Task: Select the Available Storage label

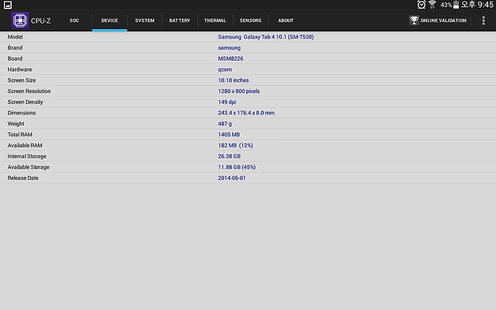Action: [x=28, y=167]
